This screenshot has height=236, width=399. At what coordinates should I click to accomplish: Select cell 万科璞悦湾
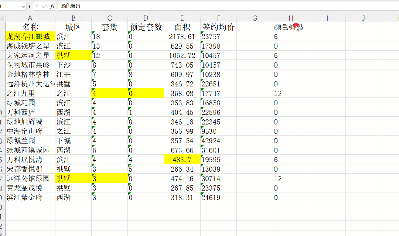30,160
